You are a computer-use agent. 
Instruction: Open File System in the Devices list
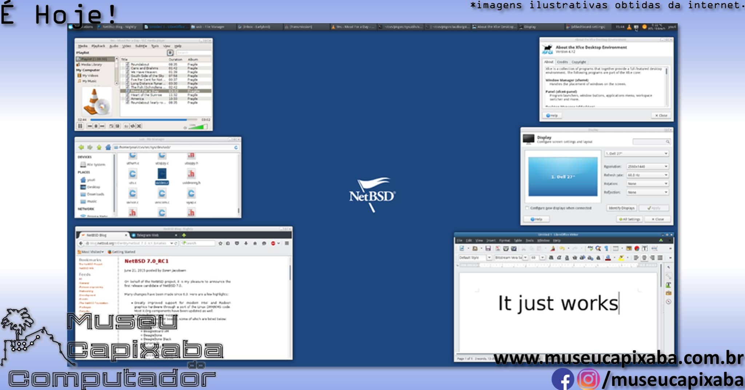point(93,165)
